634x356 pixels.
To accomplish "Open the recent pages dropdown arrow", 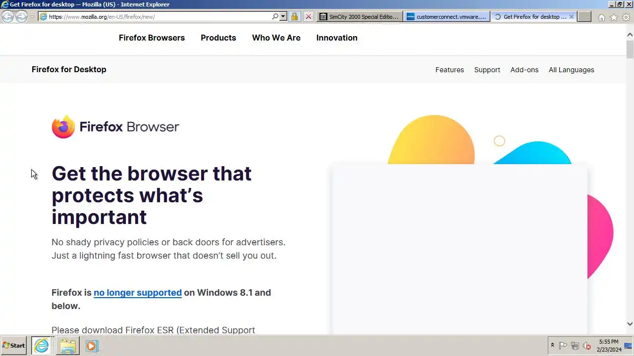I will coord(32,16).
